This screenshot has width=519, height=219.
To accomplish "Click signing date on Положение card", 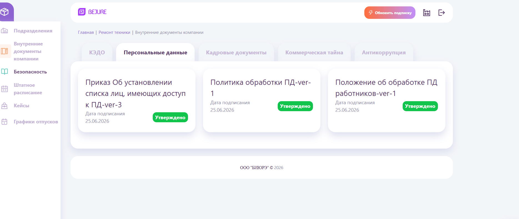I will 347,110.
